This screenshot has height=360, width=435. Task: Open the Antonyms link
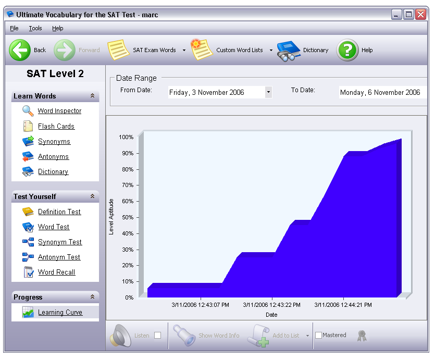(x=53, y=157)
